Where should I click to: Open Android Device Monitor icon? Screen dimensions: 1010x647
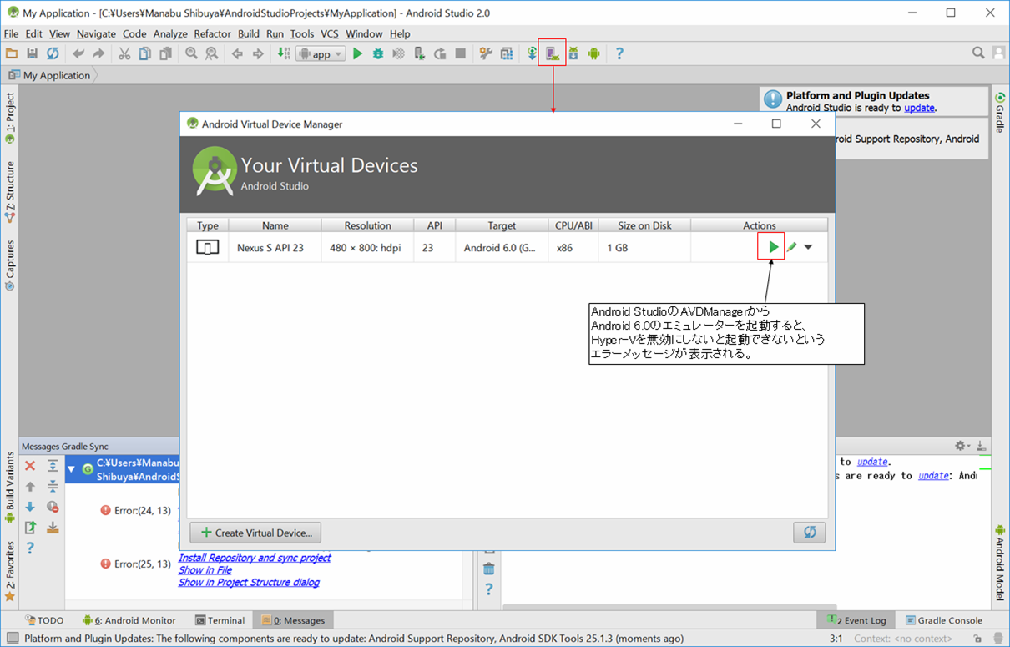click(593, 53)
